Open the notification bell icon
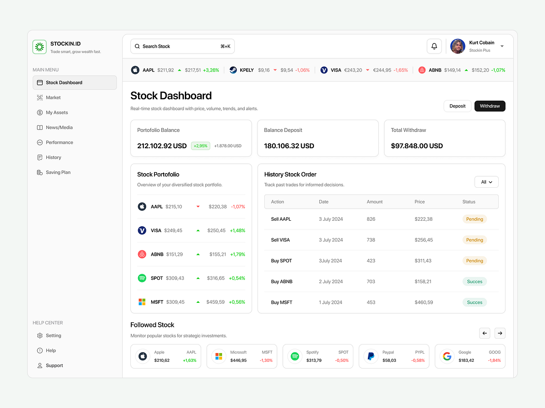Screen dimensions: 545x408 (x=434, y=46)
